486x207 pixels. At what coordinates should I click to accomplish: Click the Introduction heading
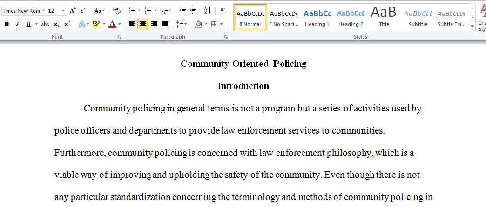click(243, 86)
